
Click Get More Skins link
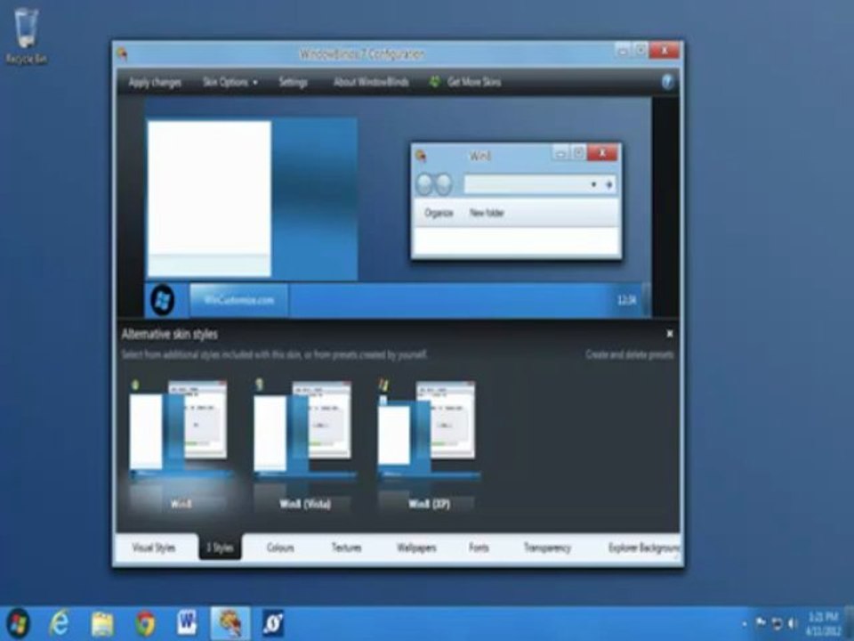pos(474,82)
